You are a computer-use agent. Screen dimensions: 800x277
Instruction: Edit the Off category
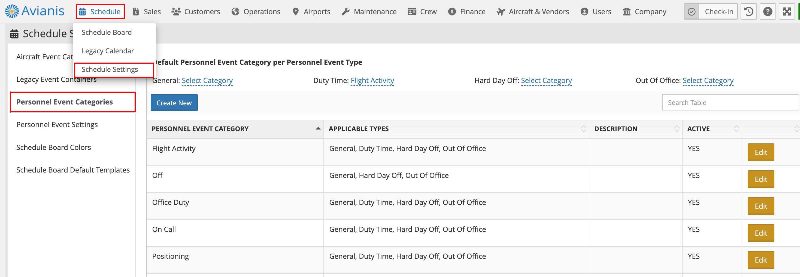[x=760, y=179]
